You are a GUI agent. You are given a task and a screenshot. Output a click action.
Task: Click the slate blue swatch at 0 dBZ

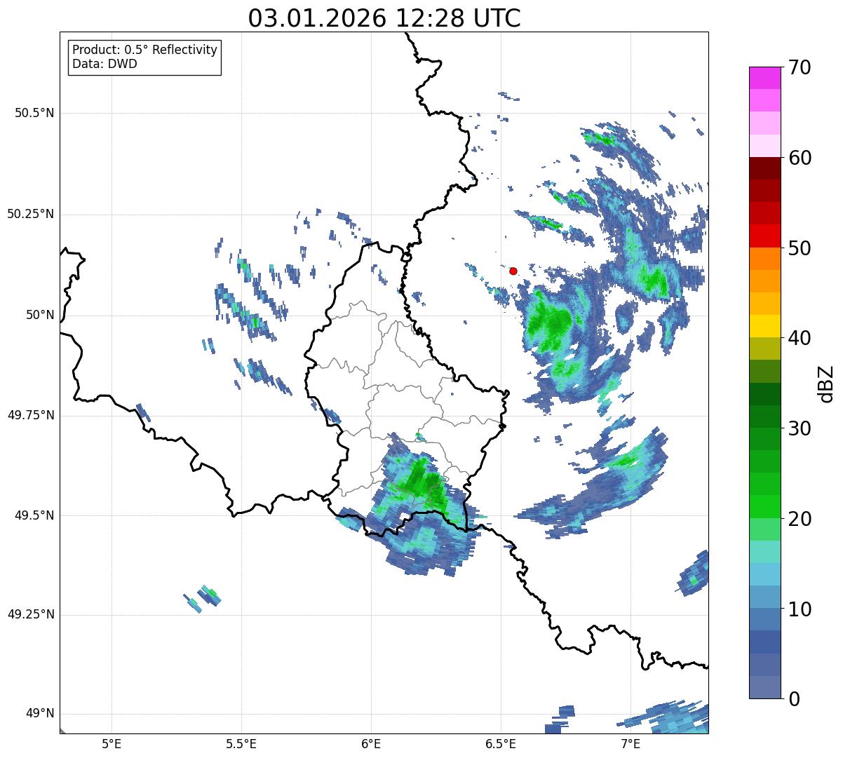pos(765,687)
